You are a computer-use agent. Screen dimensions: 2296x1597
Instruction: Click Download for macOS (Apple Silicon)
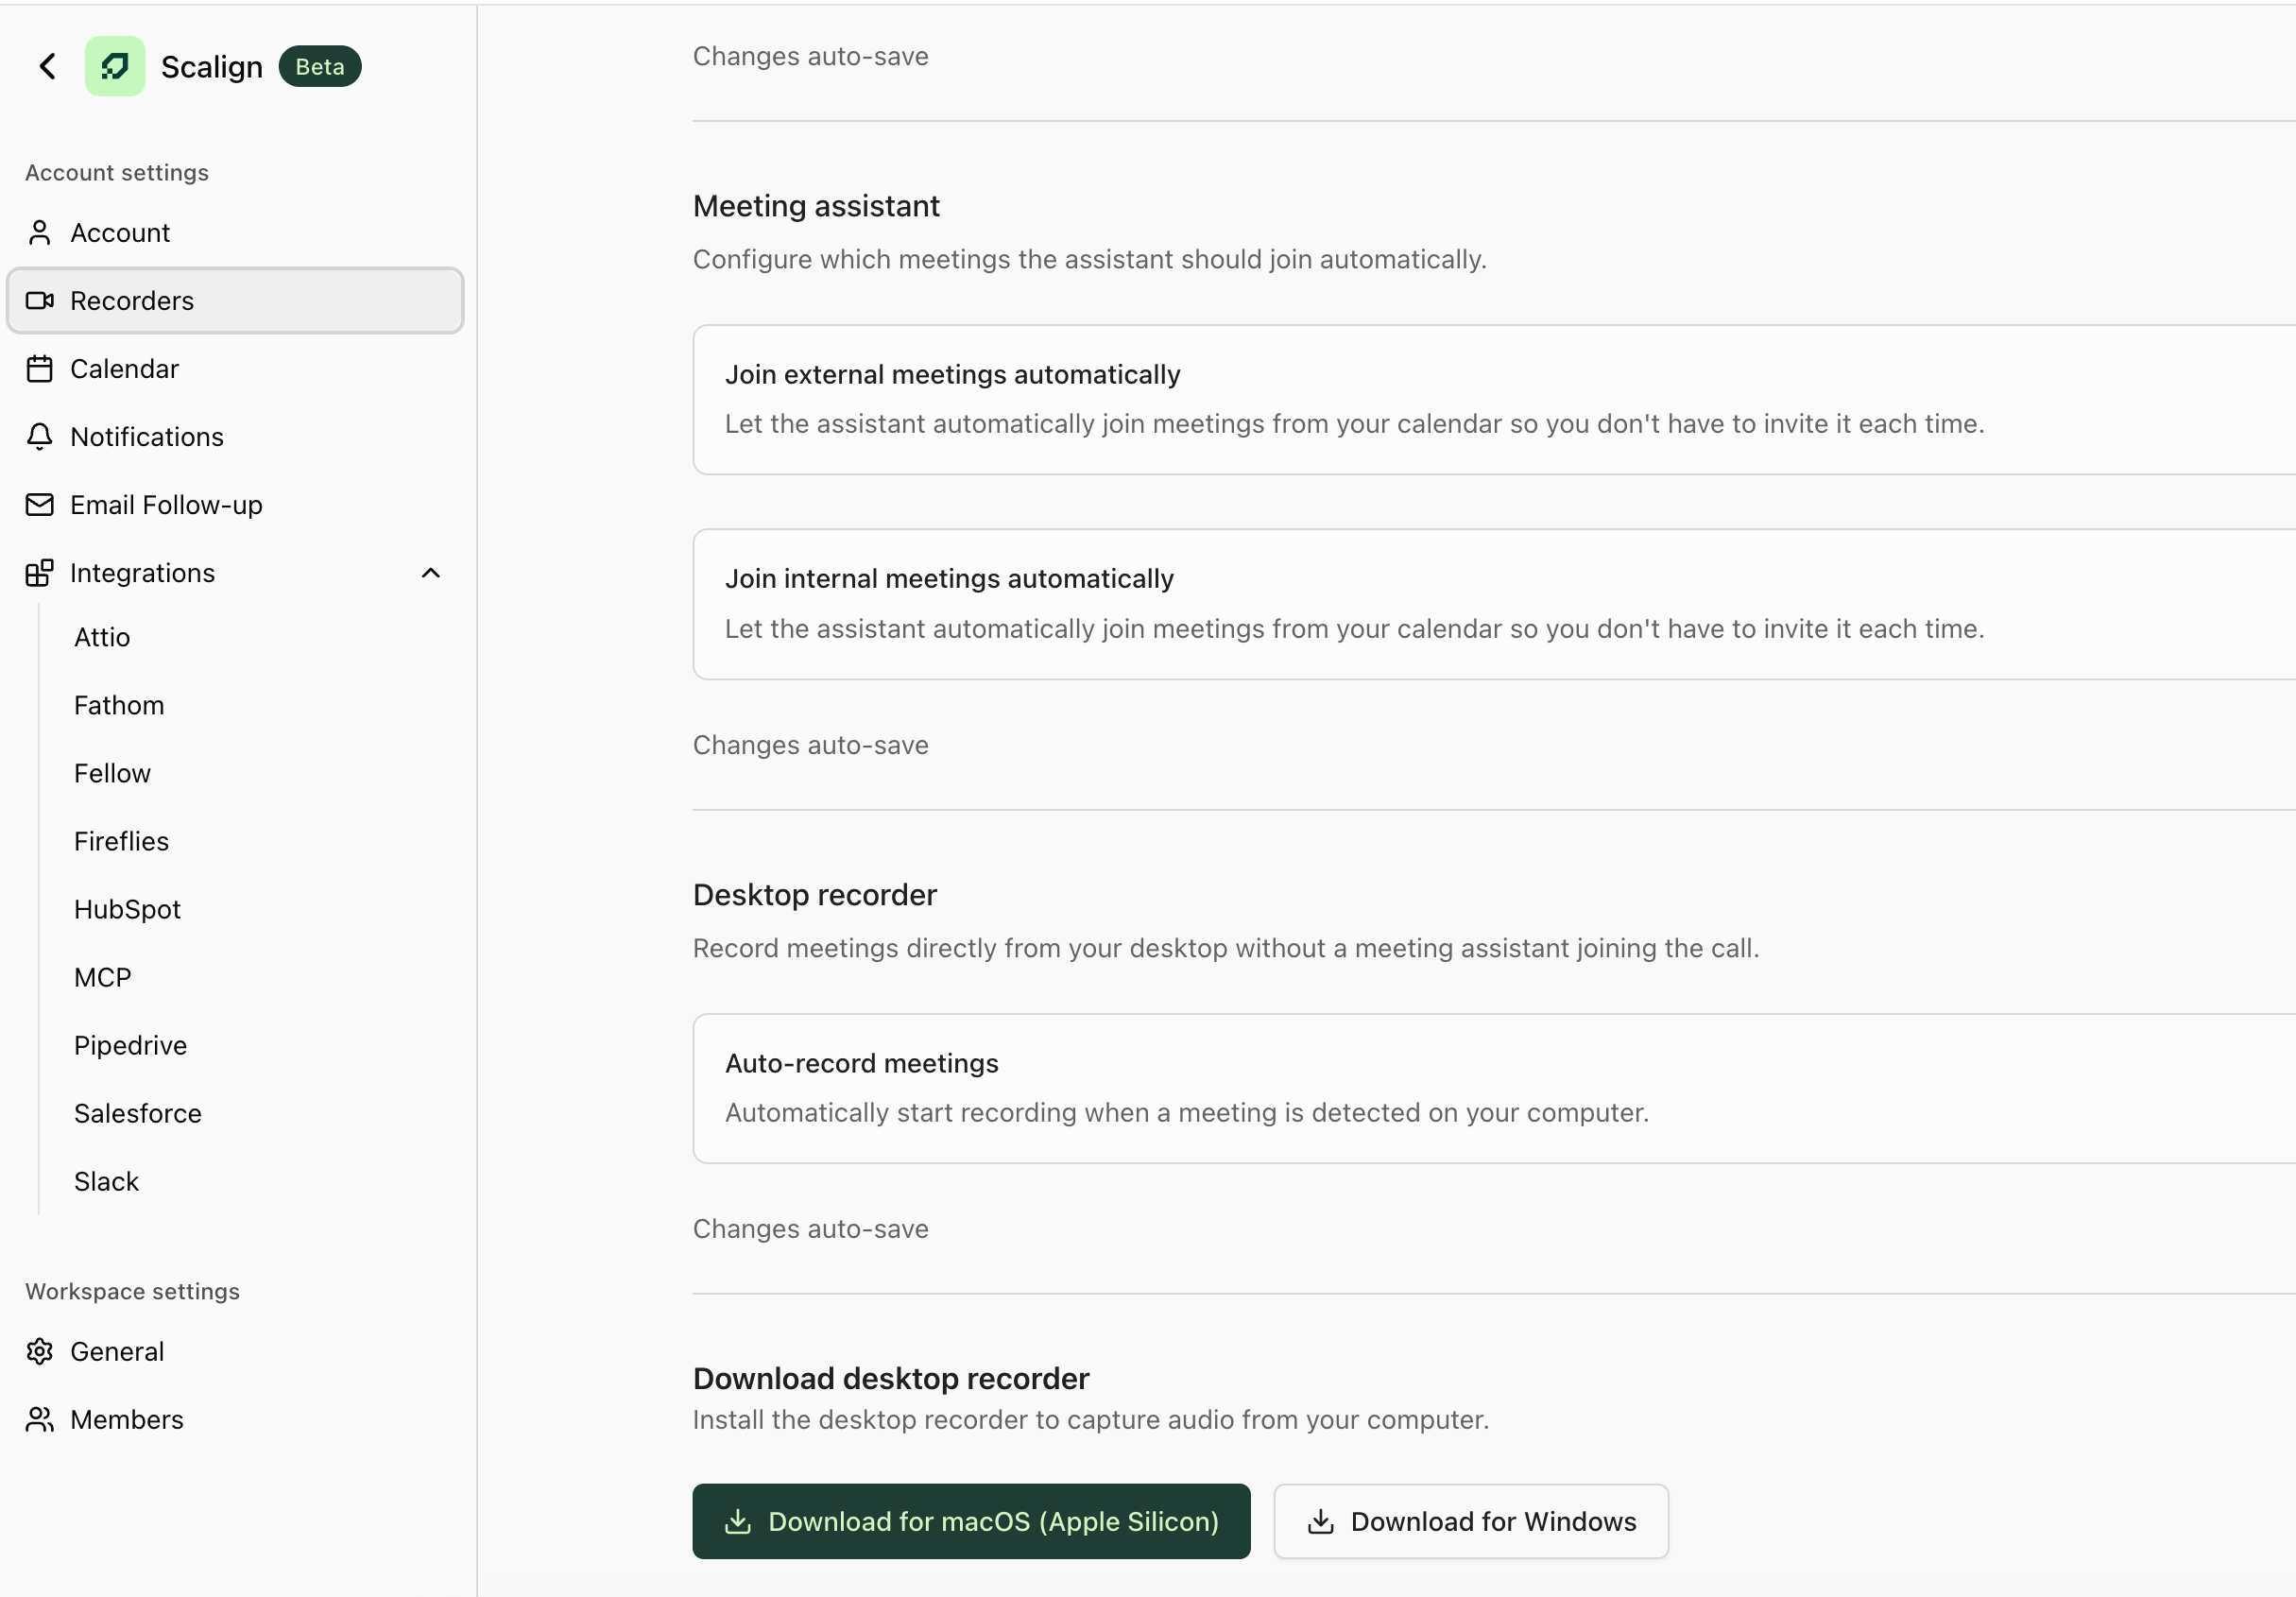coord(971,1521)
